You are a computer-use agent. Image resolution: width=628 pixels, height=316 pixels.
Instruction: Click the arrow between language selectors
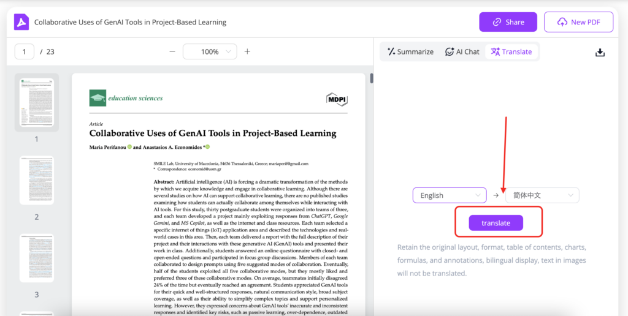point(496,195)
